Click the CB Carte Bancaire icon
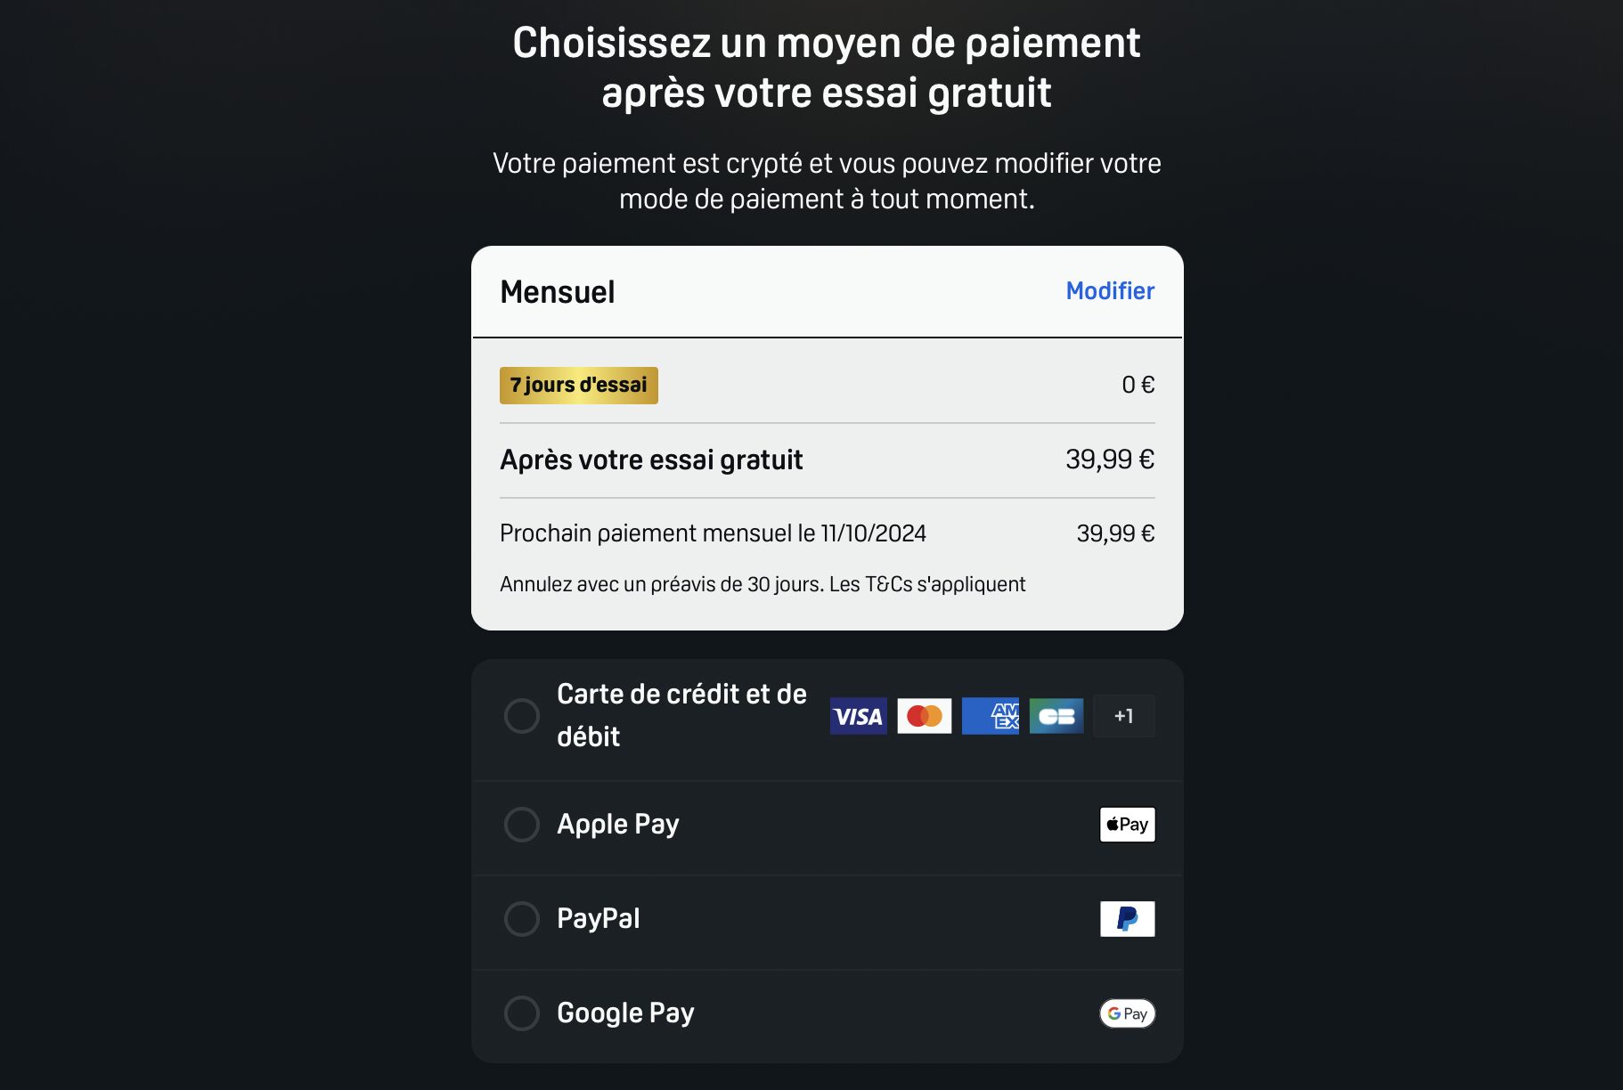This screenshot has width=1623, height=1090. pos(1056,716)
